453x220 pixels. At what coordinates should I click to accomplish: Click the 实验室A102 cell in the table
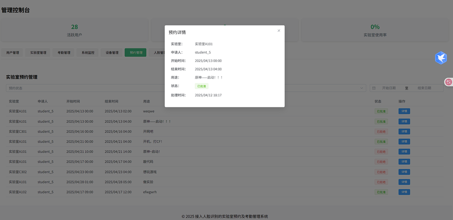click(18, 192)
